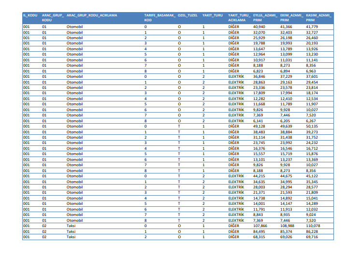Click the 44,215 Eylul premium cell
The width and height of the screenshot is (361, 258).
(260, 176)
